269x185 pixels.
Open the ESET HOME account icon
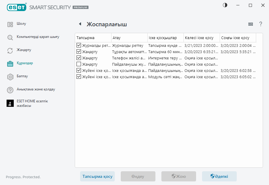pos(10,103)
